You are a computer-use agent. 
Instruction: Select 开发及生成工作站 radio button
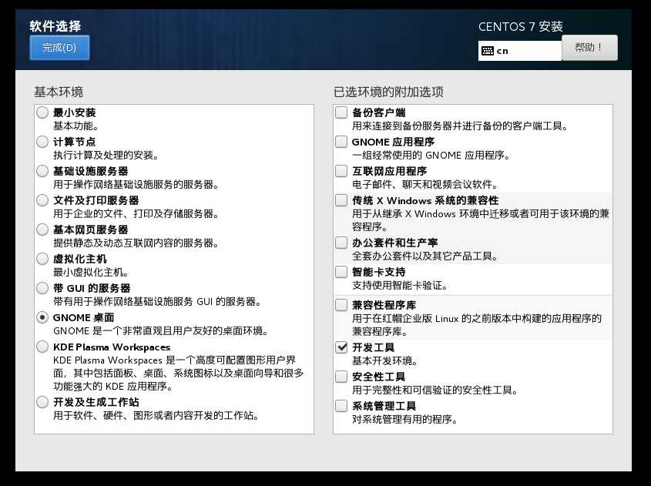click(42, 402)
